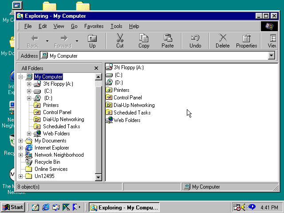Open the View menu
The height and width of the screenshot is (213, 284).
click(x=59, y=26)
